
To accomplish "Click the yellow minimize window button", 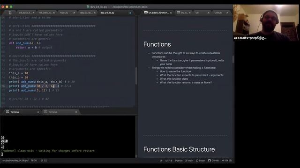I will pyautogui.click(x=7, y=7).
